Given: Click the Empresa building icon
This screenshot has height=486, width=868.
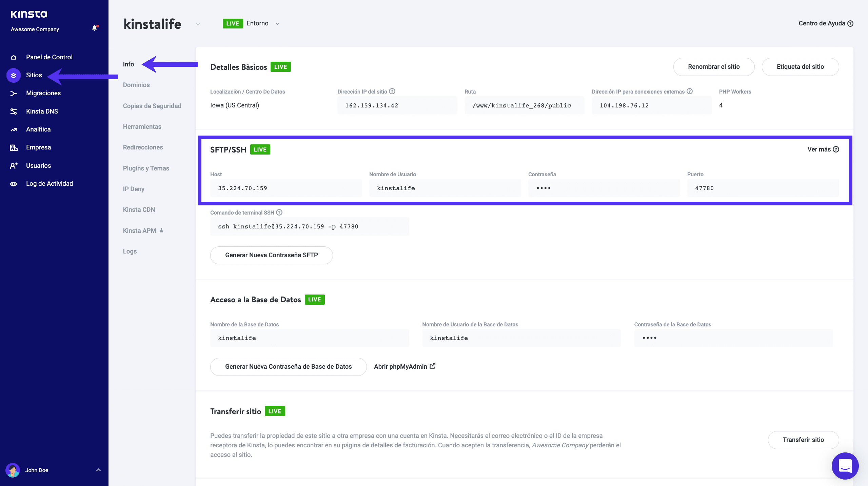Looking at the screenshot, I should (x=14, y=147).
